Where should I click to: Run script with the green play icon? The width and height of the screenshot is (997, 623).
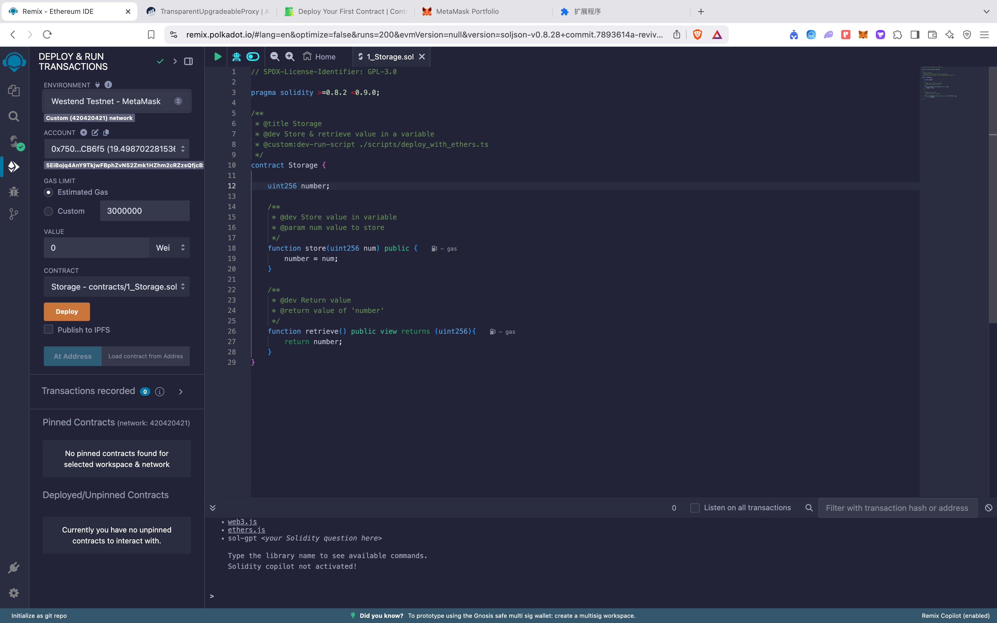(x=218, y=57)
